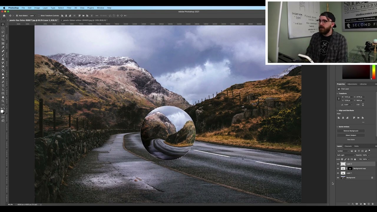Select the Crop tool
Viewport: 377px width, 212px height.
pos(3,39)
